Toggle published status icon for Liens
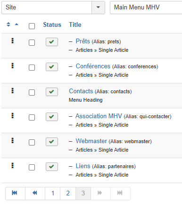This screenshot has width=182, height=210. point(52,167)
